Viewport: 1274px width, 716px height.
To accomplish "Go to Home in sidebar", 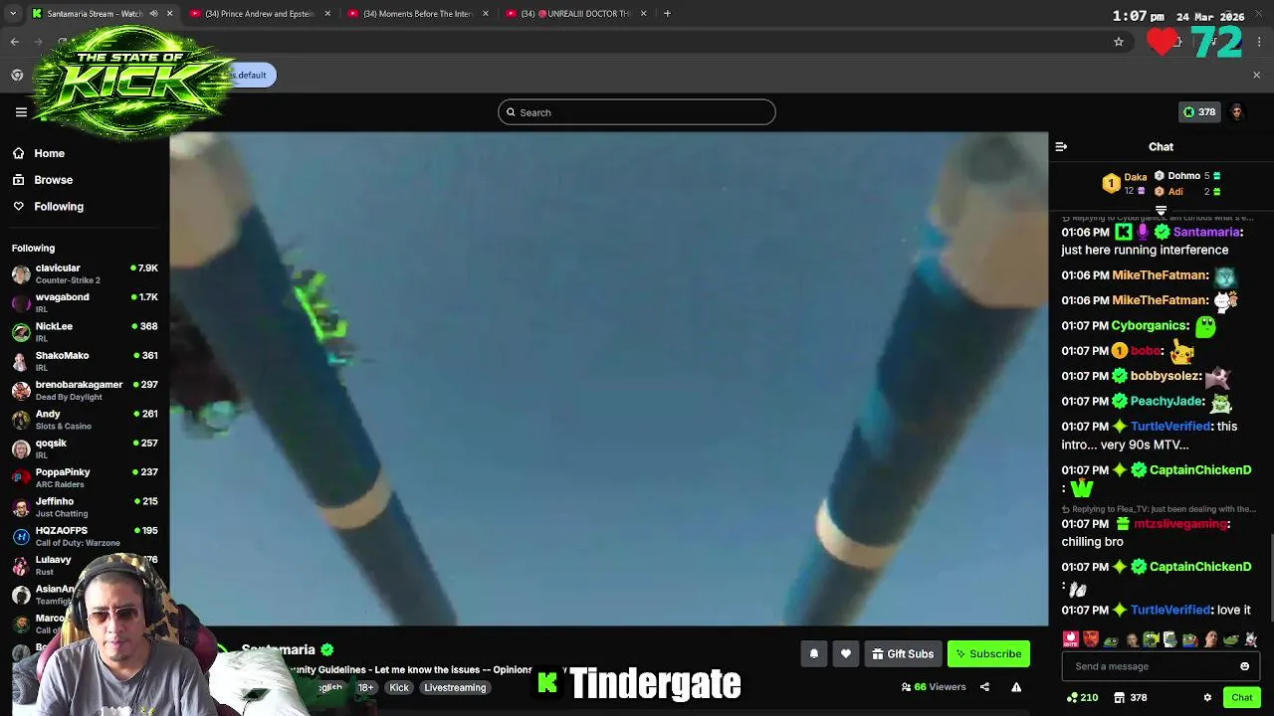I will click(39, 153).
